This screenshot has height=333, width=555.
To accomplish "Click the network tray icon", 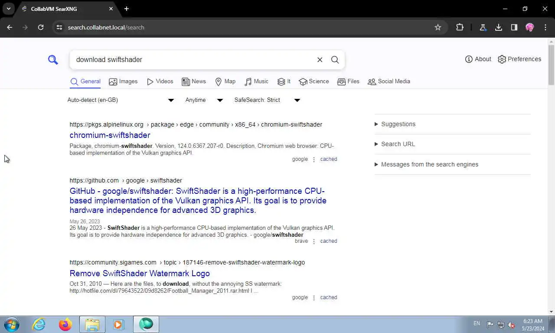I will [501, 325].
